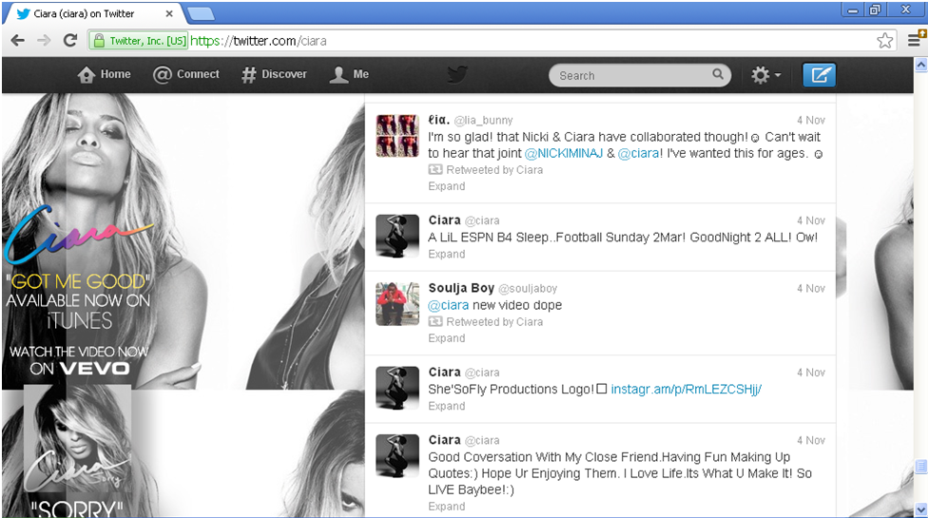This screenshot has width=928, height=518.
Task: Click the page scrollbar up arrow
Action: point(921,64)
